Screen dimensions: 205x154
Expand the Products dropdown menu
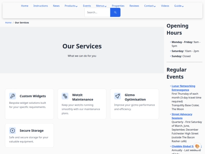point(71,6)
